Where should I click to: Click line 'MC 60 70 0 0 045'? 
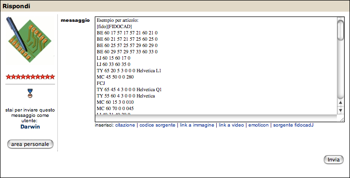point(115,109)
